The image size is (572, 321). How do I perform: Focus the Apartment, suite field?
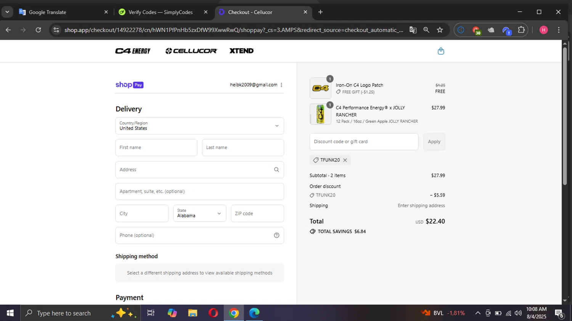pyautogui.click(x=199, y=192)
